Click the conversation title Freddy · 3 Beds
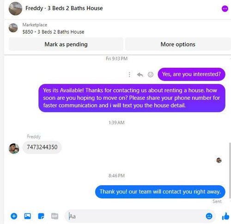 [x=64, y=8]
